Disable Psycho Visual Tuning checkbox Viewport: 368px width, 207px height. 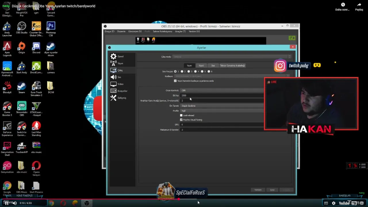(x=181, y=120)
